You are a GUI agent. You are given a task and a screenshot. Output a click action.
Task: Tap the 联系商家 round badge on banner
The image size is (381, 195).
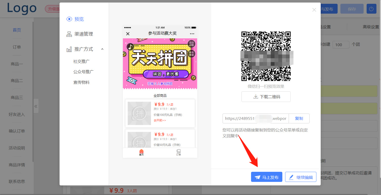(192, 54)
